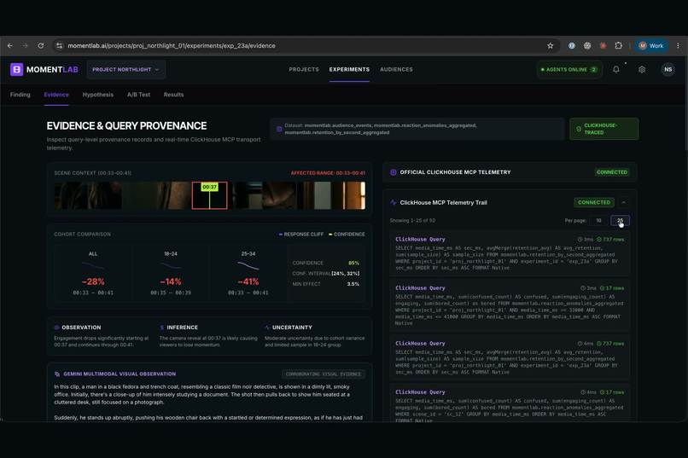Click the MomentLab logo icon
The height and width of the screenshot is (458, 688).
point(17,69)
